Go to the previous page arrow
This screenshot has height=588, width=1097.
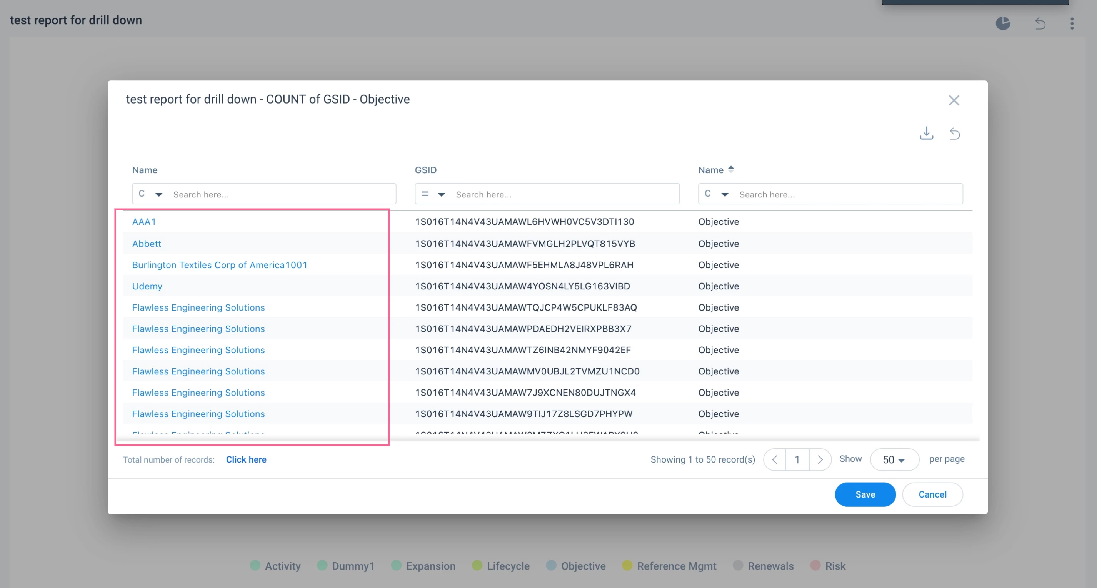775,459
